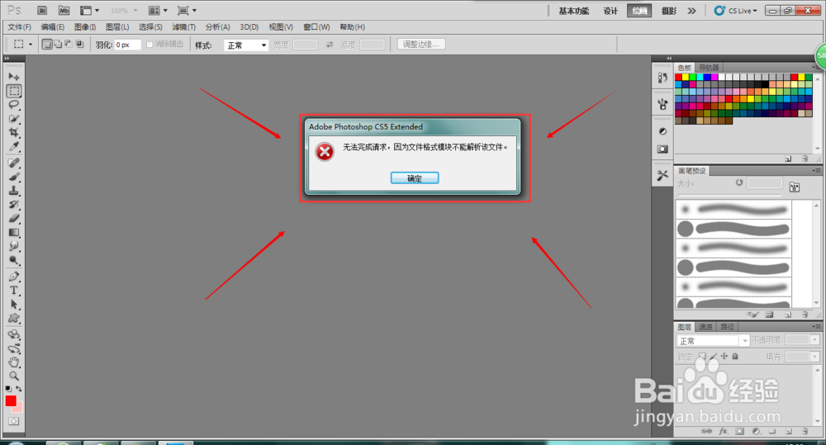Select the Custom Shape tool
The width and height of the screenshot is (826, 445).
coord(14,318)
